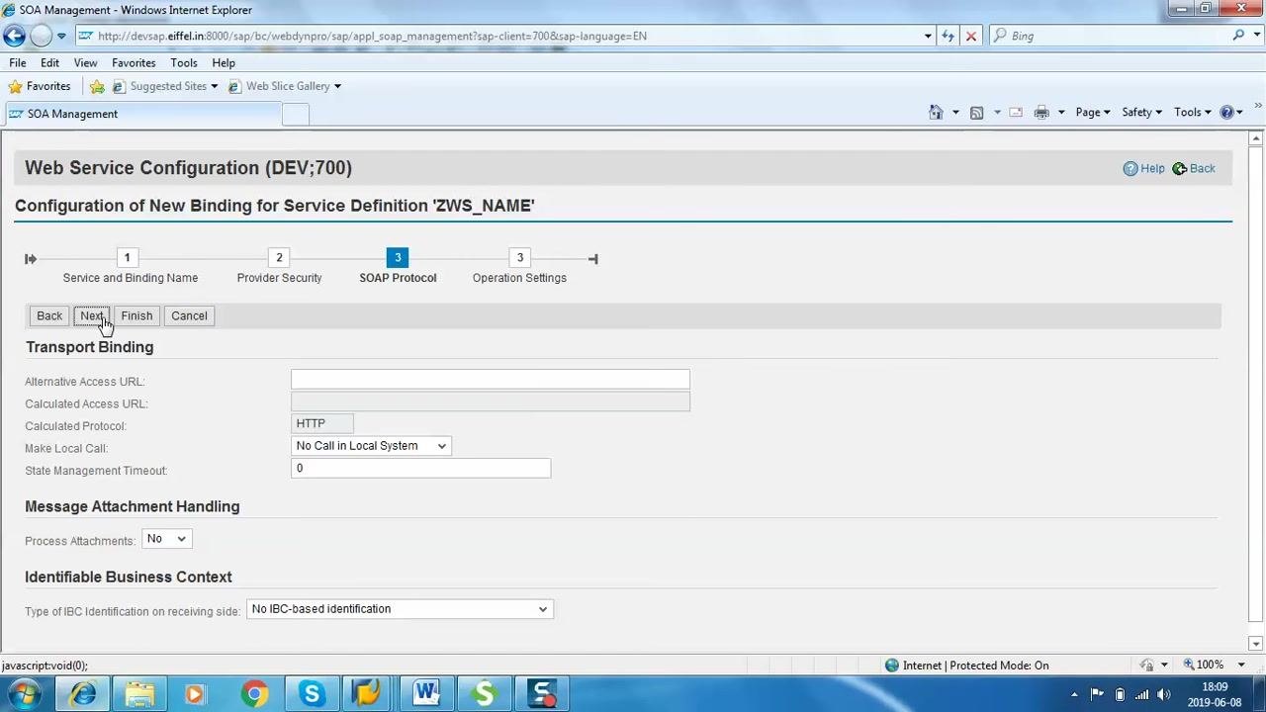Click the Home icon in command bar

click(936, 112)
